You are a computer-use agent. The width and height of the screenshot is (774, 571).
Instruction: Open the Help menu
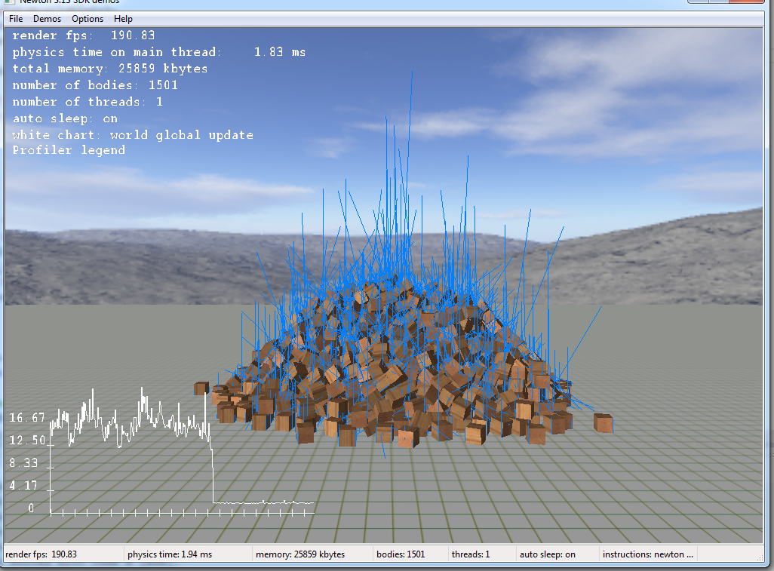[123, 19]
